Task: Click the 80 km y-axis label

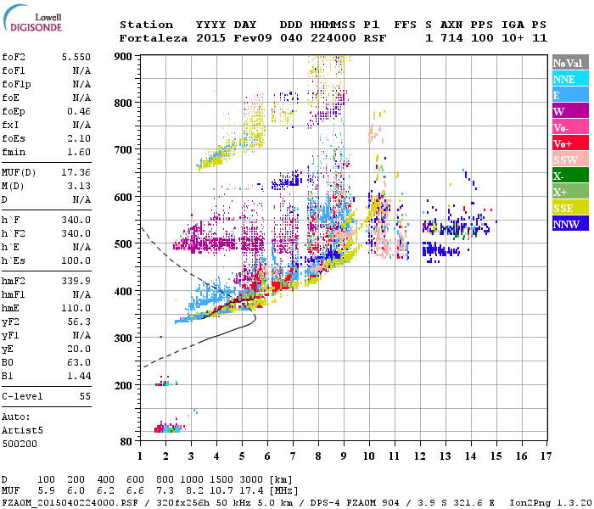Action: [126, 442]
